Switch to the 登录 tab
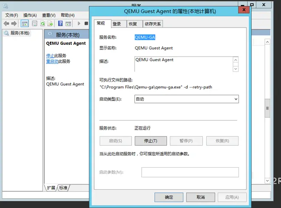 pos(119,24)
